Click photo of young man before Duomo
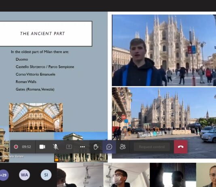The height and width of the screenshot is (187, 216). click(x=164, y=50)
